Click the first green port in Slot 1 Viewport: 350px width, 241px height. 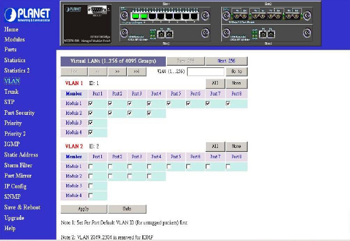(x=136, y=16)
